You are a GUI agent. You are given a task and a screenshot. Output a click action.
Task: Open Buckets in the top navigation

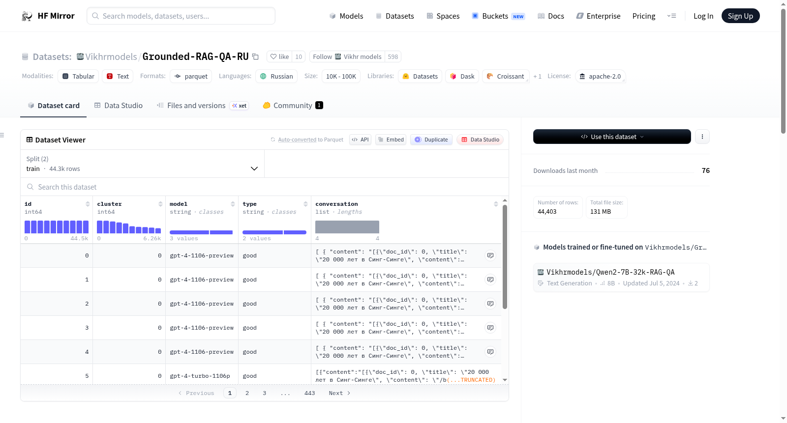click(x=498, y=16)
